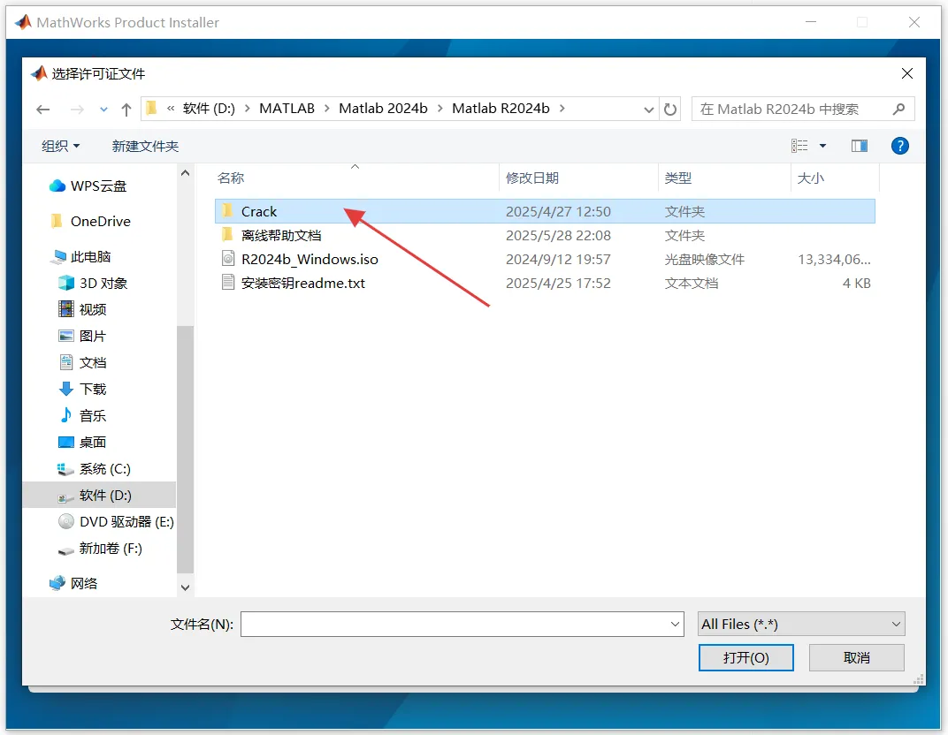Search in Matlab R2024b field

tap(803, 109)
